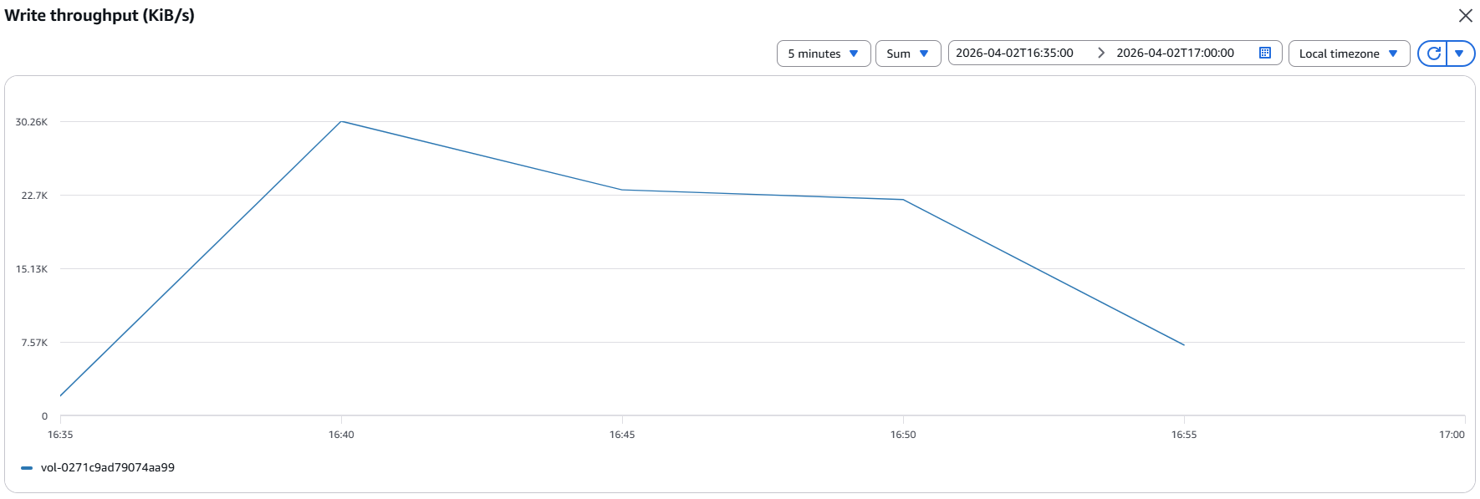Select the line's data point at 16:50
This screenshot has width=1480, height=499.
coord(903,199)
